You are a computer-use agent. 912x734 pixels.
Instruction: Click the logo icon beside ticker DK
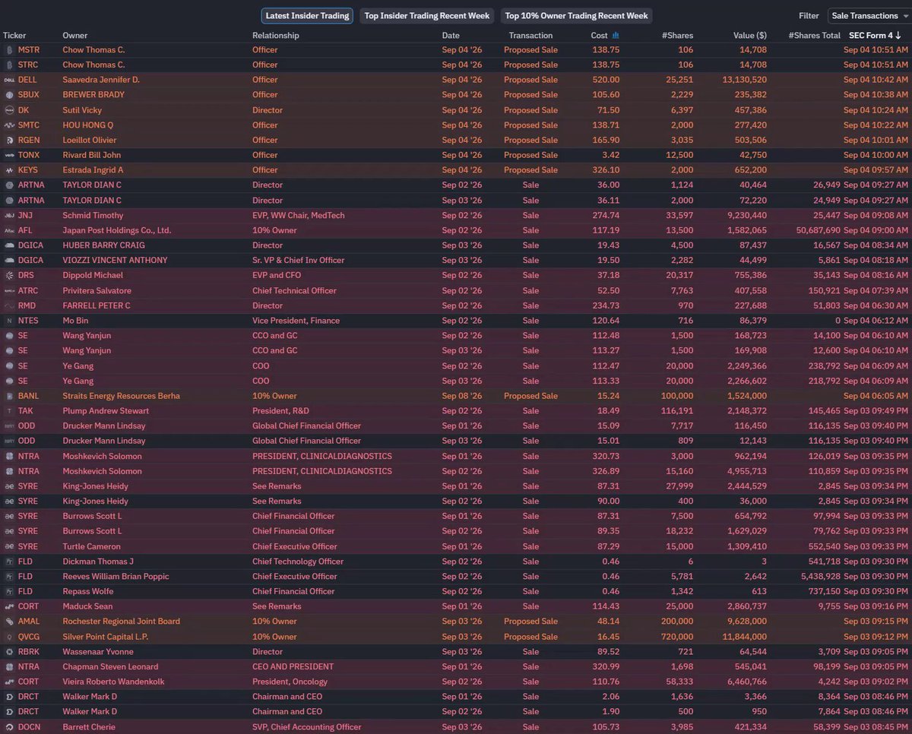pos(9,110)
